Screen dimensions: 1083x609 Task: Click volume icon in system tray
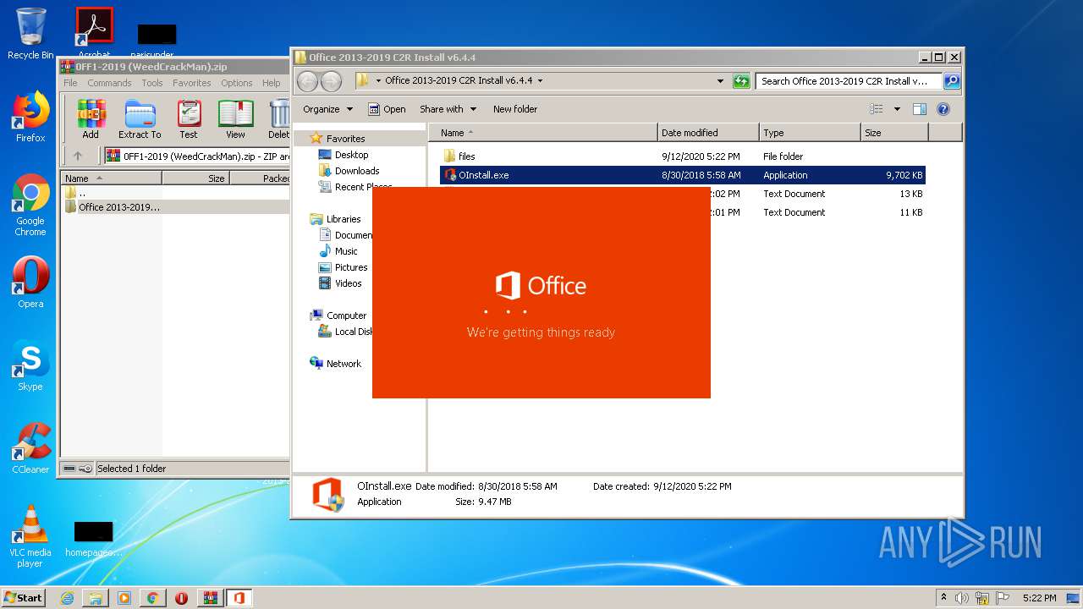click(962, 598)
